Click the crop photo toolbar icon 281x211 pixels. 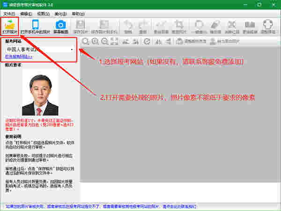point(179,25)
